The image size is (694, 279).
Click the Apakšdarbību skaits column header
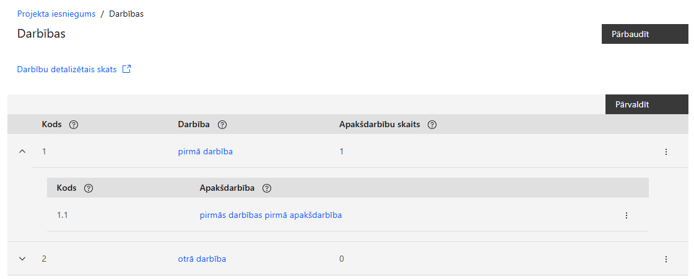click(380, 125)
